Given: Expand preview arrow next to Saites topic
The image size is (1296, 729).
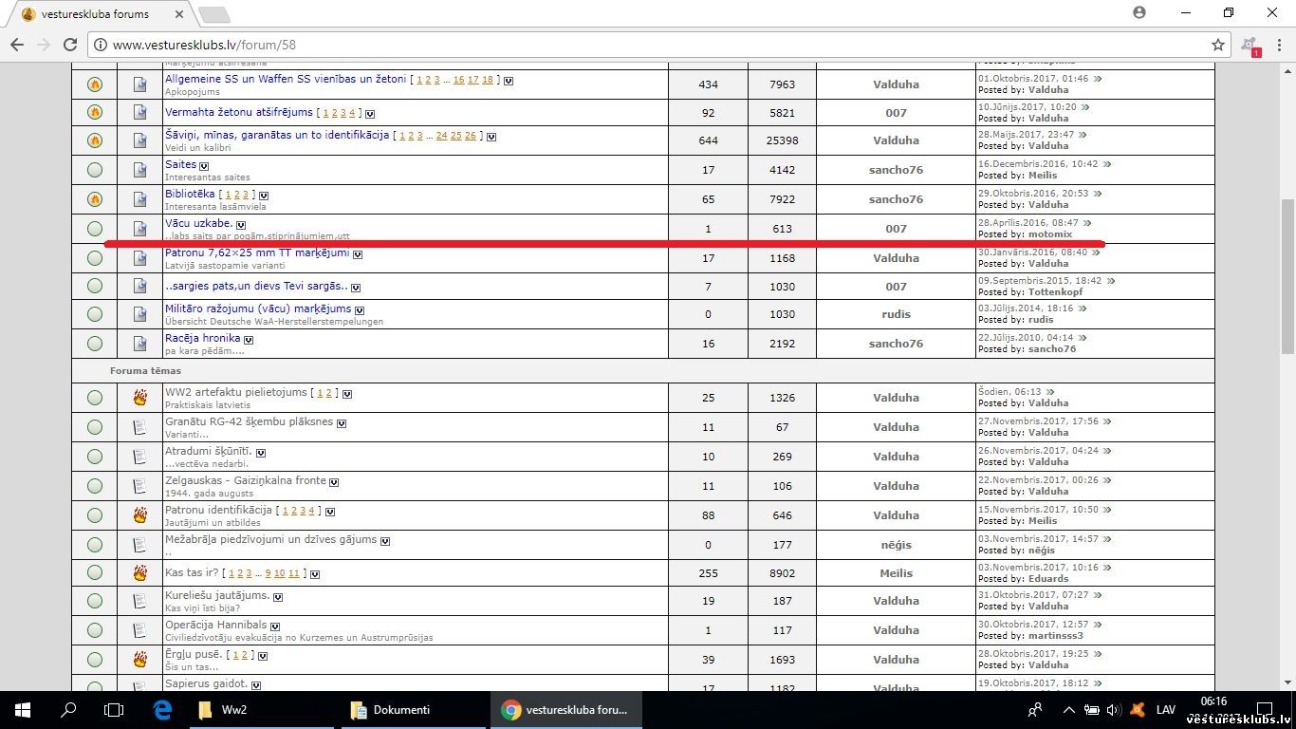Looking at the screenshot, I should click(x=204, y=166).
